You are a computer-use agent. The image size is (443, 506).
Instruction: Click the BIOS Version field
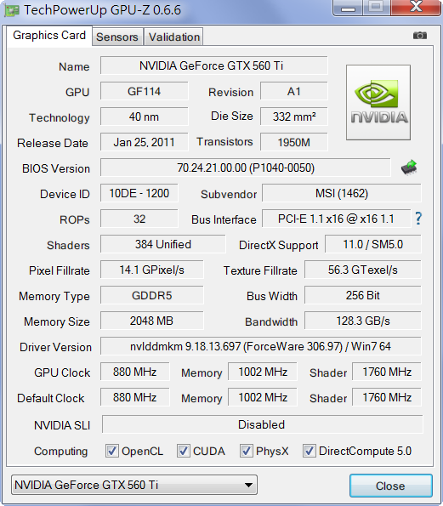246,168
